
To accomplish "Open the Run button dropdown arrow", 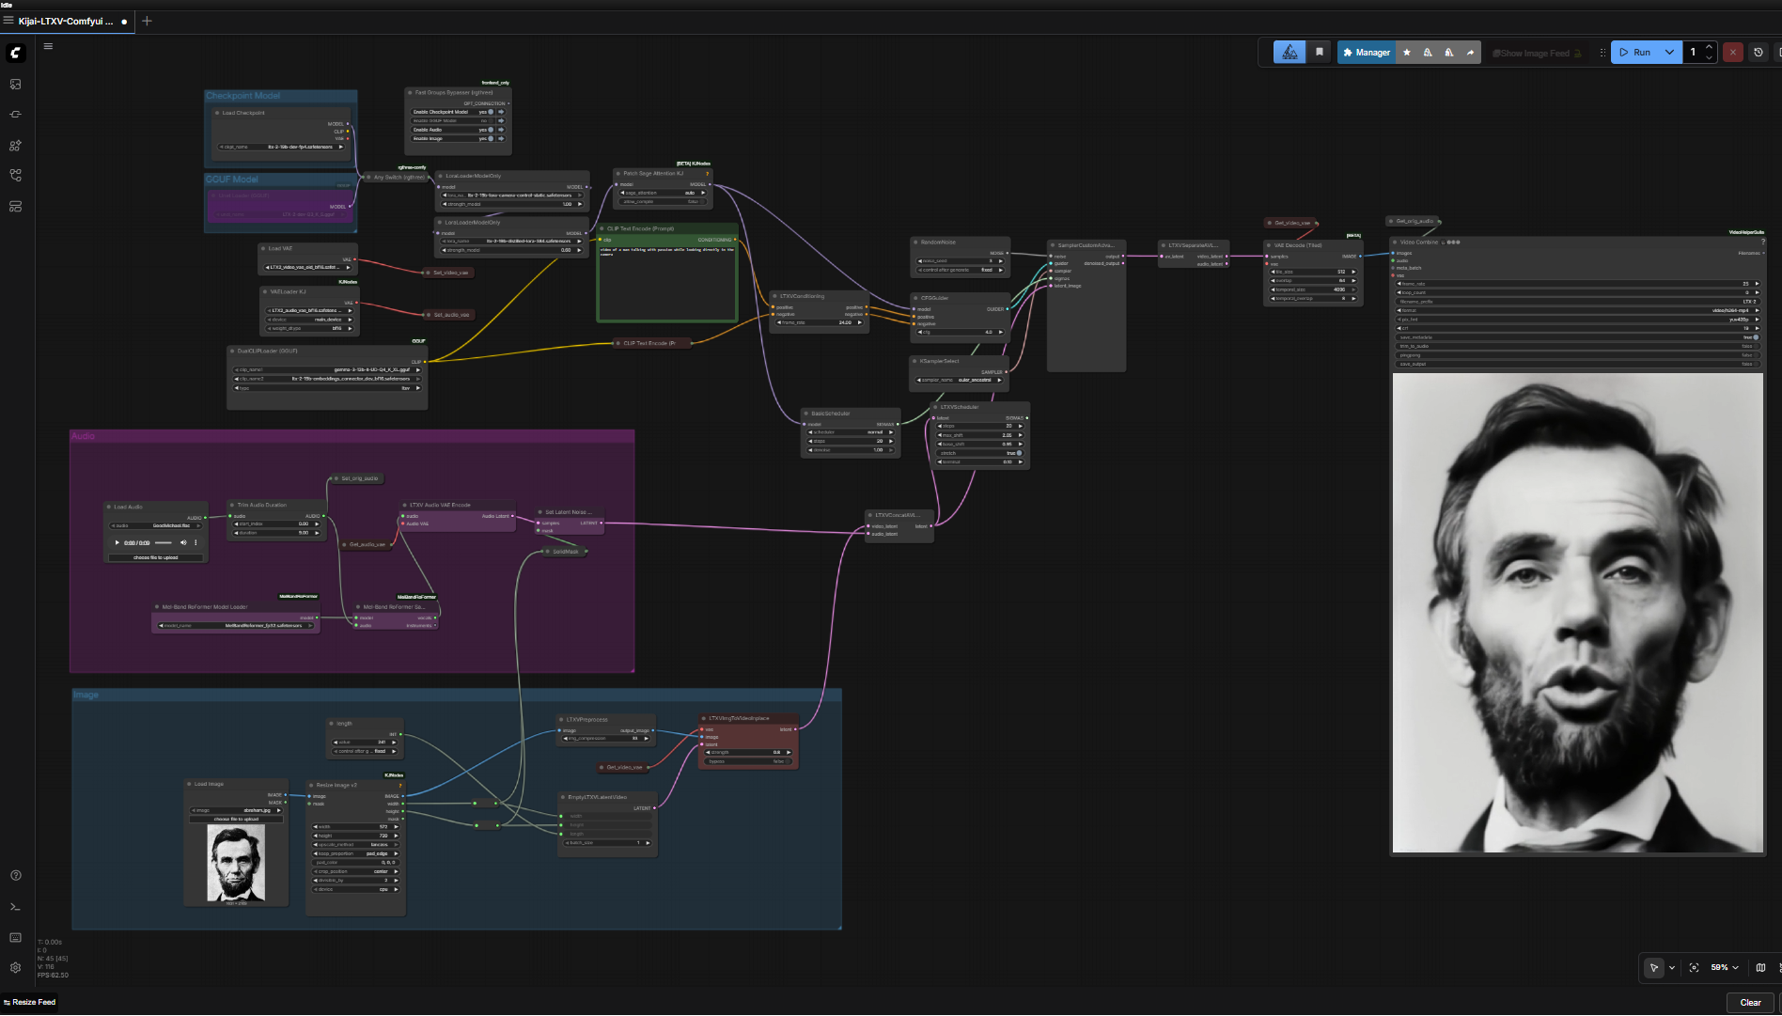I will click(1669, 53).
